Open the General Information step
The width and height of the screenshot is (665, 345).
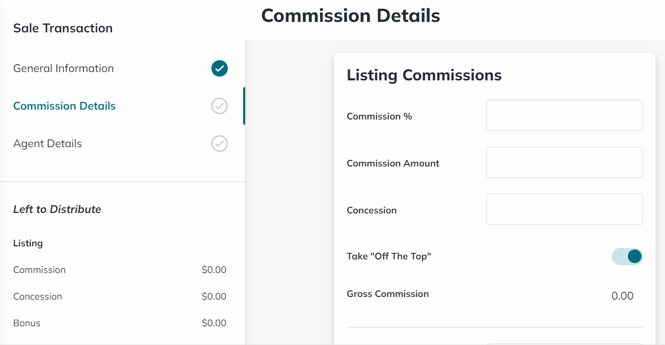[63, 68]
